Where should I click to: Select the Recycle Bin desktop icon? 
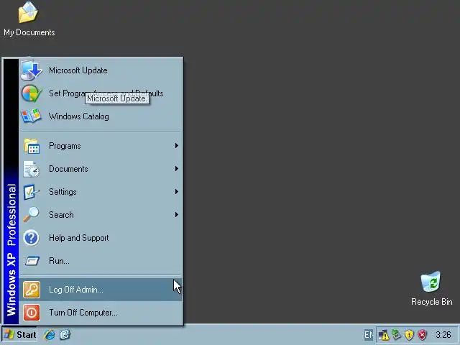click(x=431, y=289)
